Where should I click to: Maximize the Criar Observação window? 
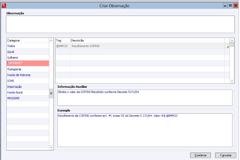[230, 6]
